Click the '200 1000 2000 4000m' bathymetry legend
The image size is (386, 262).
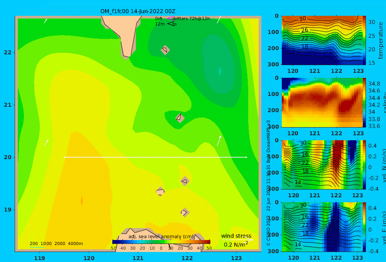coord(56,244)
